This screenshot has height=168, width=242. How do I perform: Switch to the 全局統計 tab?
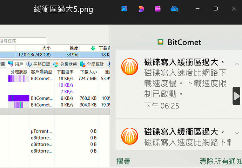(x=92, y=64)
